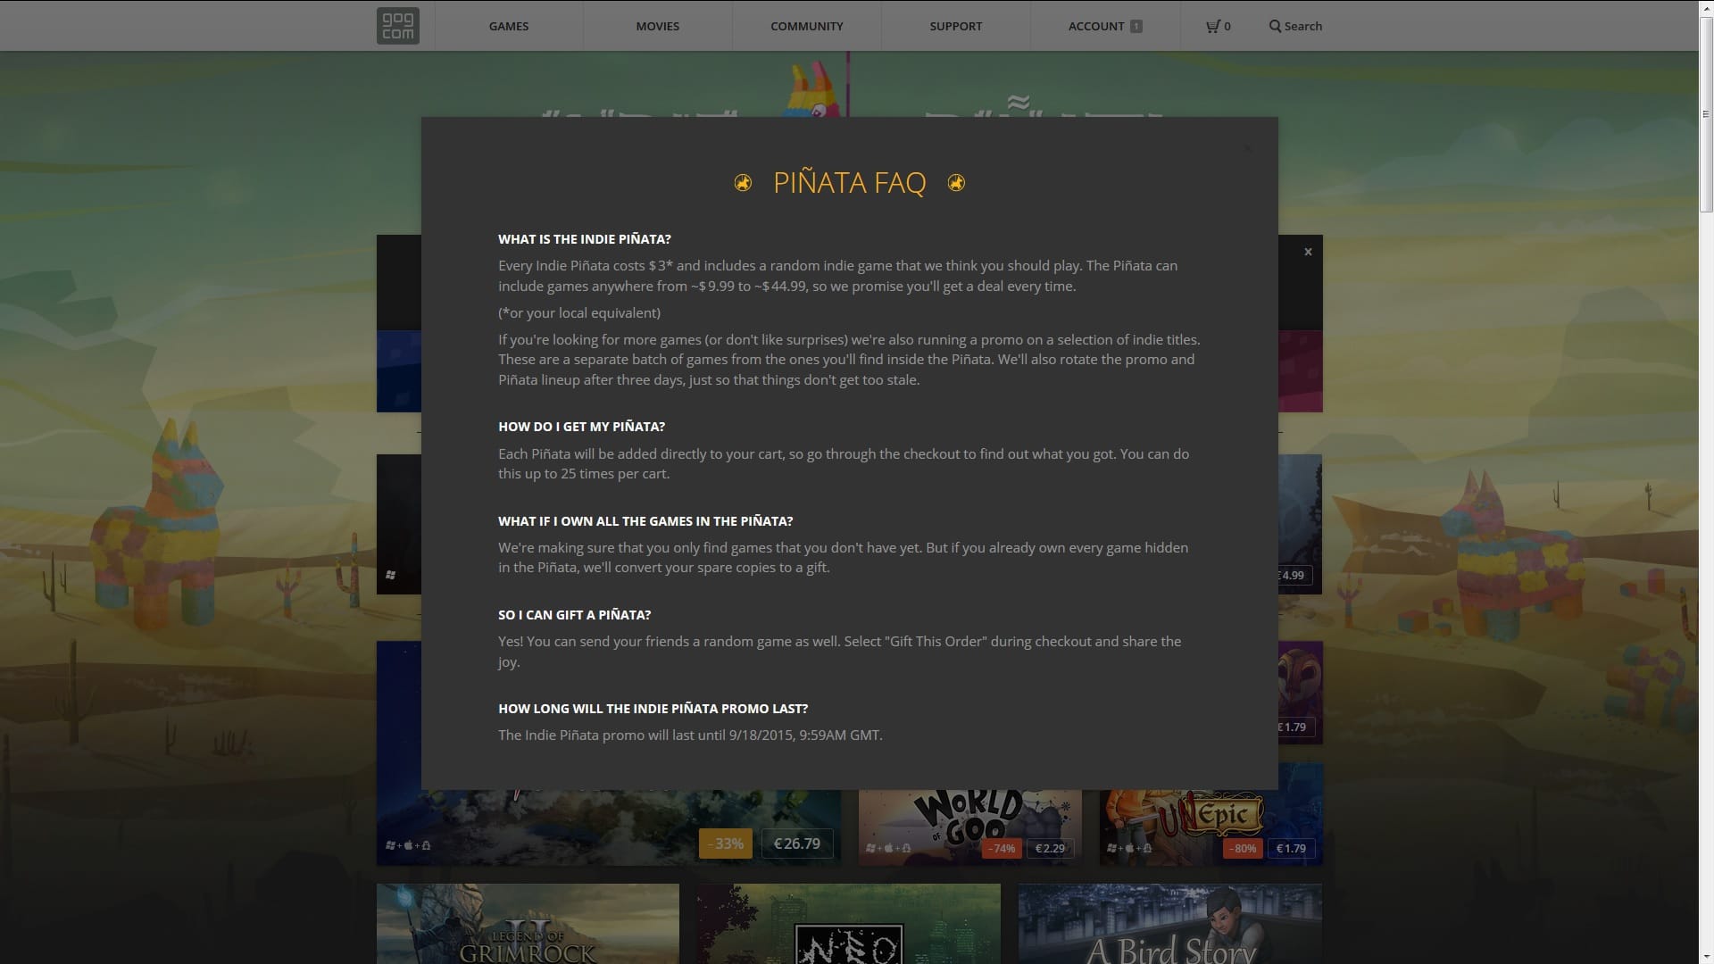Screen dimensions: 1714x964
Task: Open Legend of Grimrock II game tile
Action: pyautogui.click(x=528, y=924)
